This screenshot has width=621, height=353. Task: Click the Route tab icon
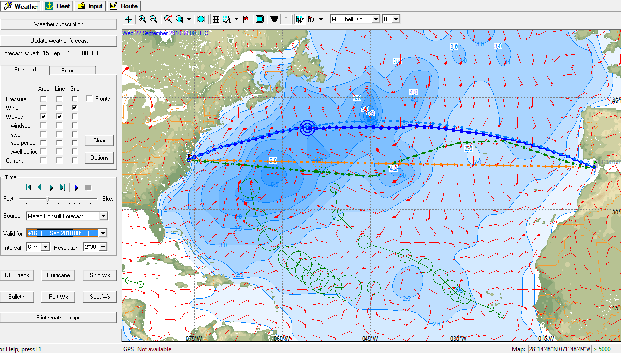tap(114, 6)
